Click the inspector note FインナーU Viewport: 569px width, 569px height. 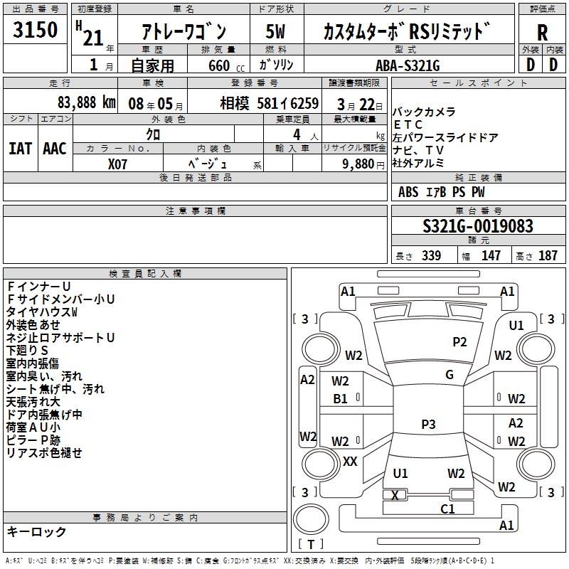coord(38,287)
